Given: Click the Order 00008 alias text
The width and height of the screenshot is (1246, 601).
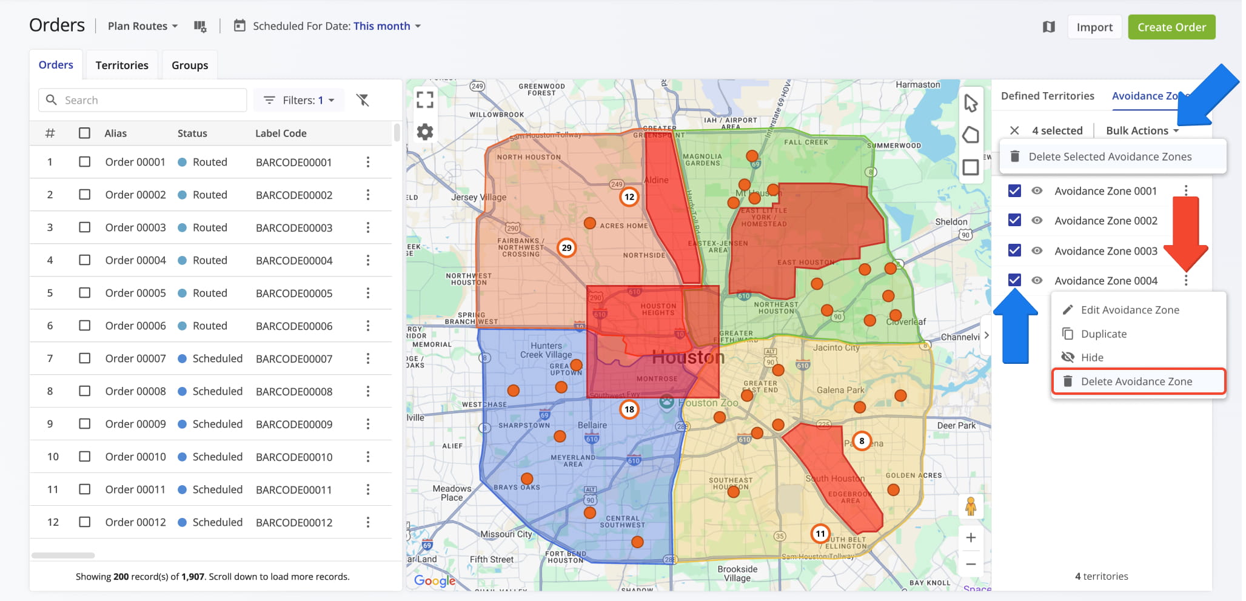Looking at the screenshot, I should (x=135, y=391).
